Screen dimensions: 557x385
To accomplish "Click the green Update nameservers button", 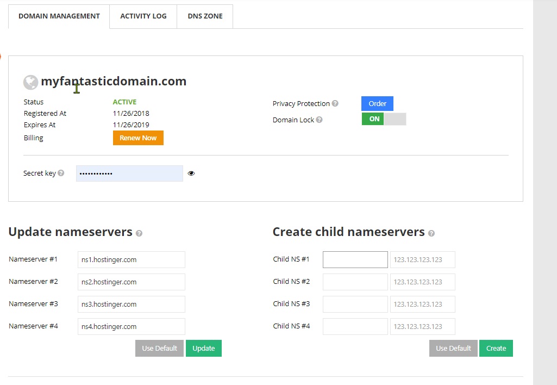I will 204,349.
